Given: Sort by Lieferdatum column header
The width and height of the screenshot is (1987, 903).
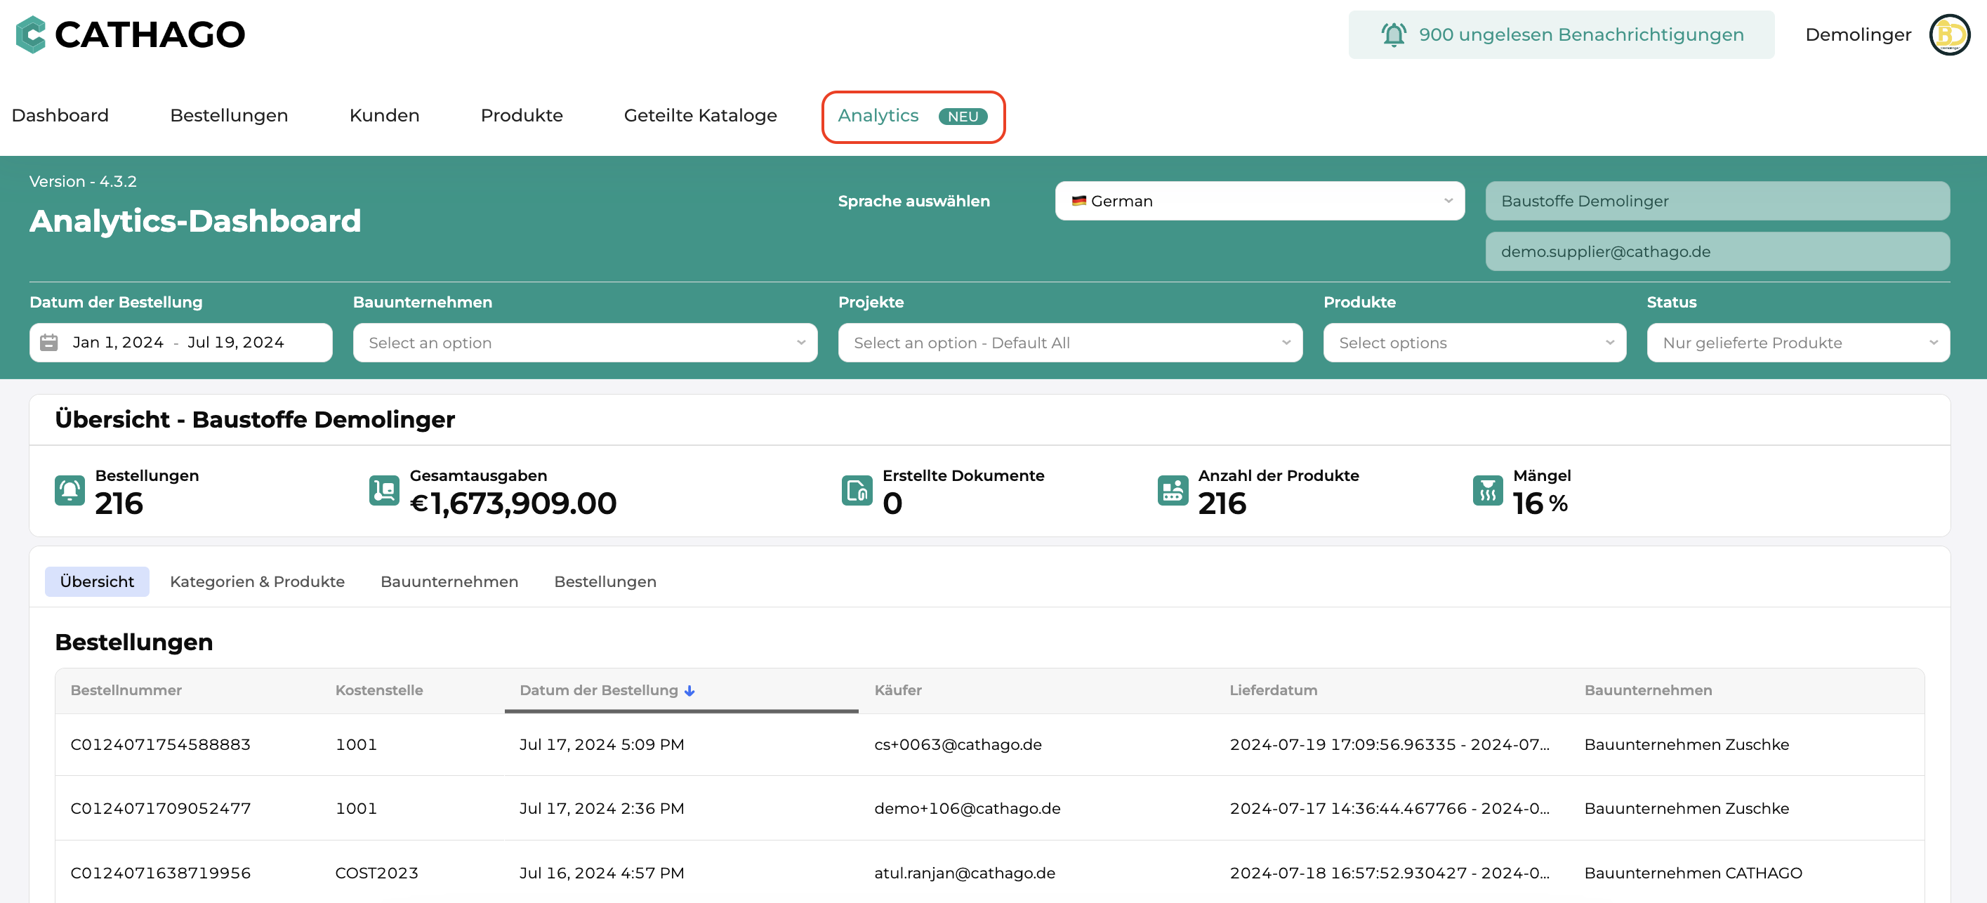Looking at the screenshot, I should pos(1273,690).
